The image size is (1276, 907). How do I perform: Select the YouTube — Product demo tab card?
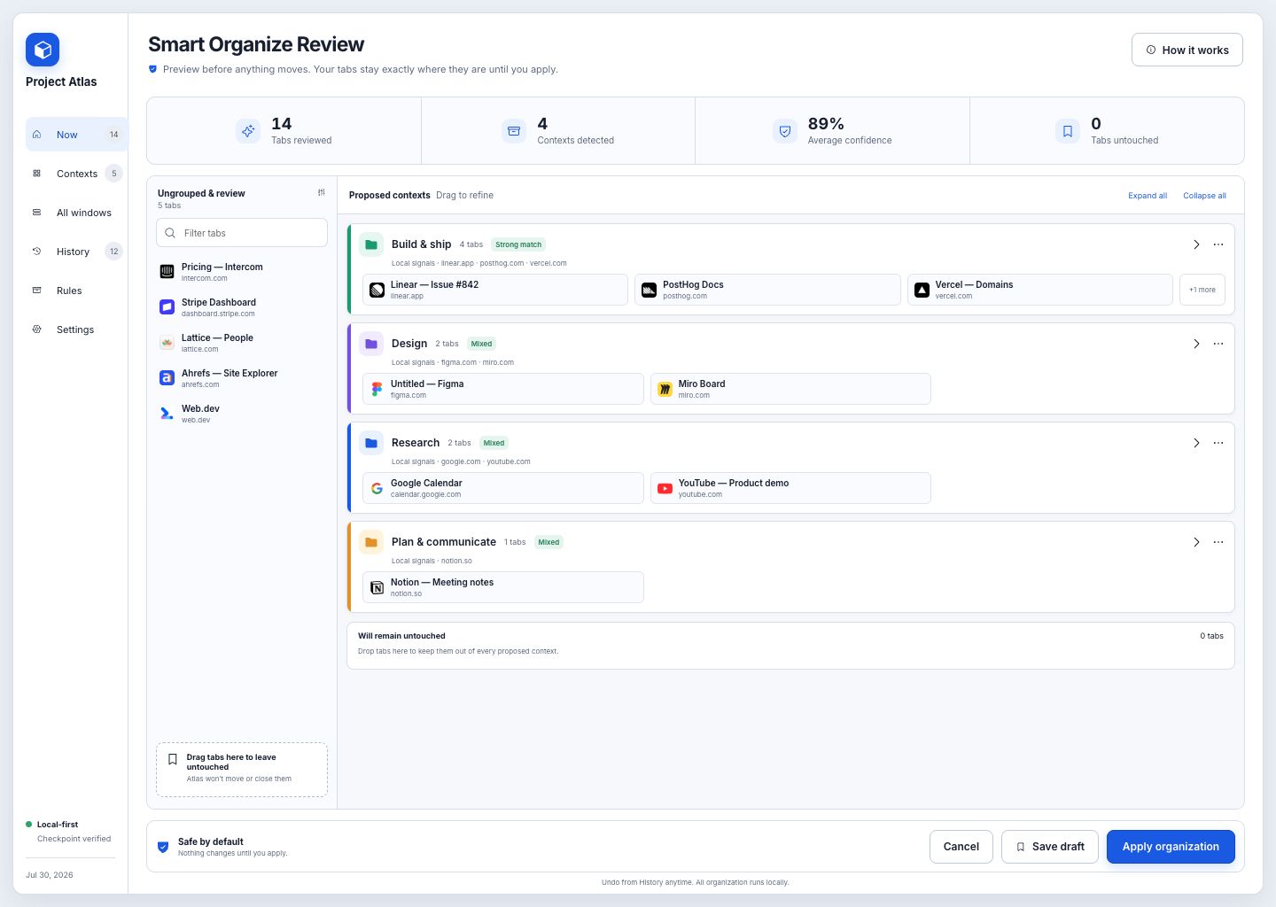coord(790,488)
